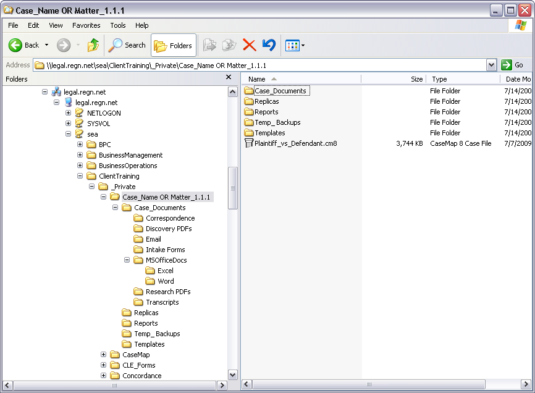The image size is (535, 393).
Task: Collapse the MSOfficeDocs folder node
Action: tap(127, 260)
